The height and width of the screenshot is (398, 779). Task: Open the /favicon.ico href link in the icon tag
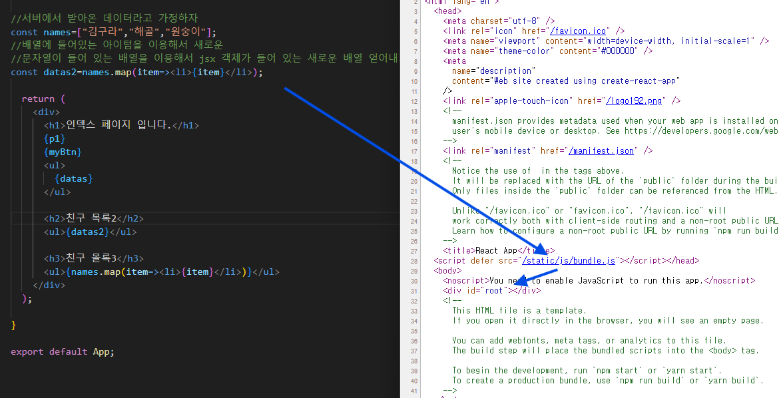(579, 31)
